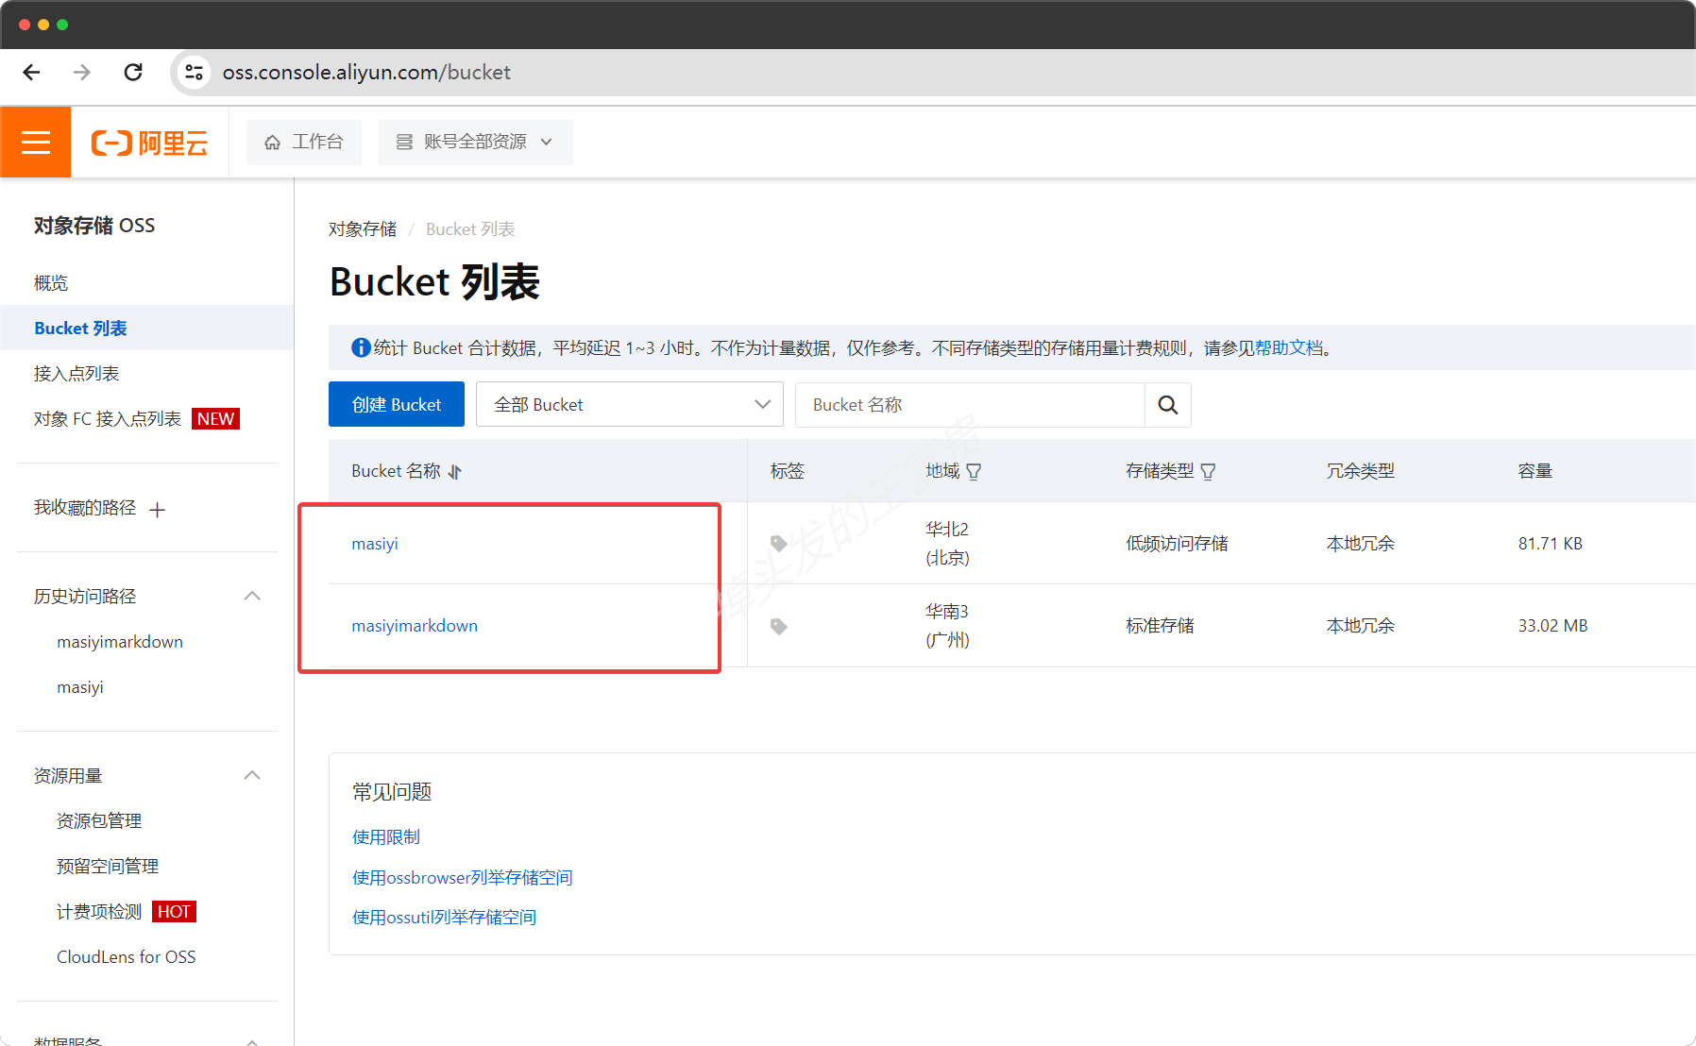Image resolution: width=1696 pixels, height=1046 pixels.
Task: Open the 帮助文档 link
Action: click(x=1289, y=348)
